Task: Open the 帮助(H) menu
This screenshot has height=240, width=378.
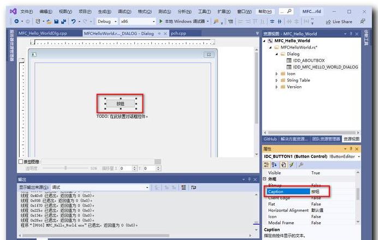Action: [x=265, y=11]
